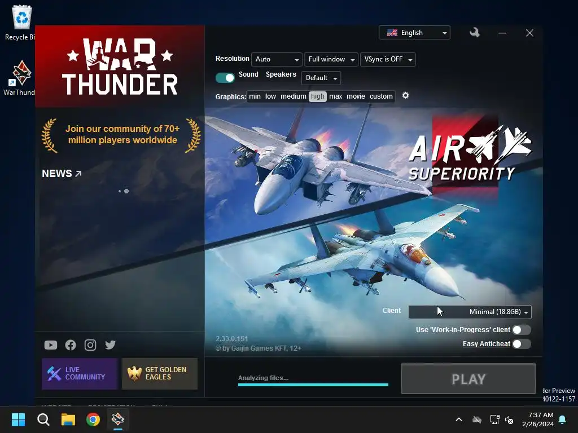Click the muted volume tray icon
Screen dimensions: 578x433
[510, 419]
